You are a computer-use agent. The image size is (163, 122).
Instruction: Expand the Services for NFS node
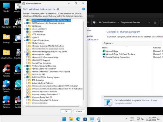(x=25, y=75)
